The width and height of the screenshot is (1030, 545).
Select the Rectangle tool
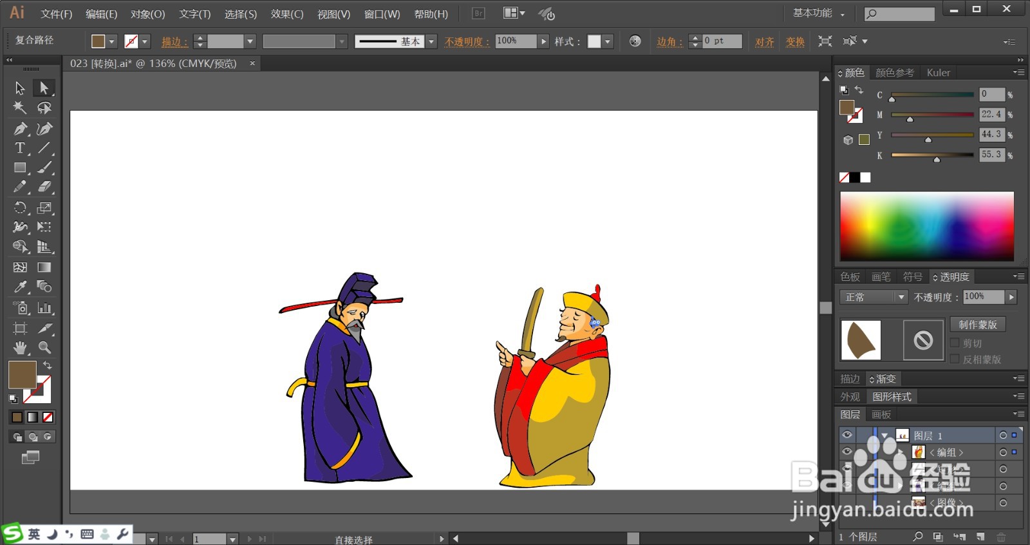click(20, 167)
